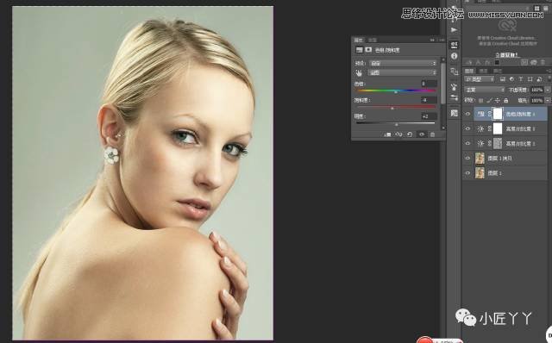
Task: Open the Brush panel icon in the dock
Action: tap(455, 86)
